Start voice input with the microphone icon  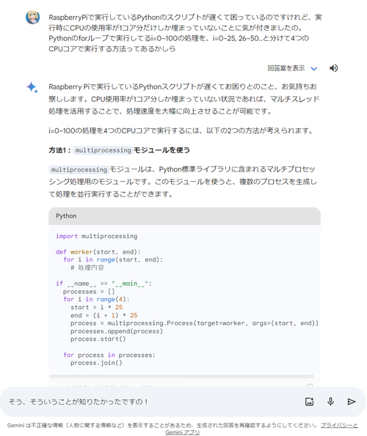pos(330,402)
